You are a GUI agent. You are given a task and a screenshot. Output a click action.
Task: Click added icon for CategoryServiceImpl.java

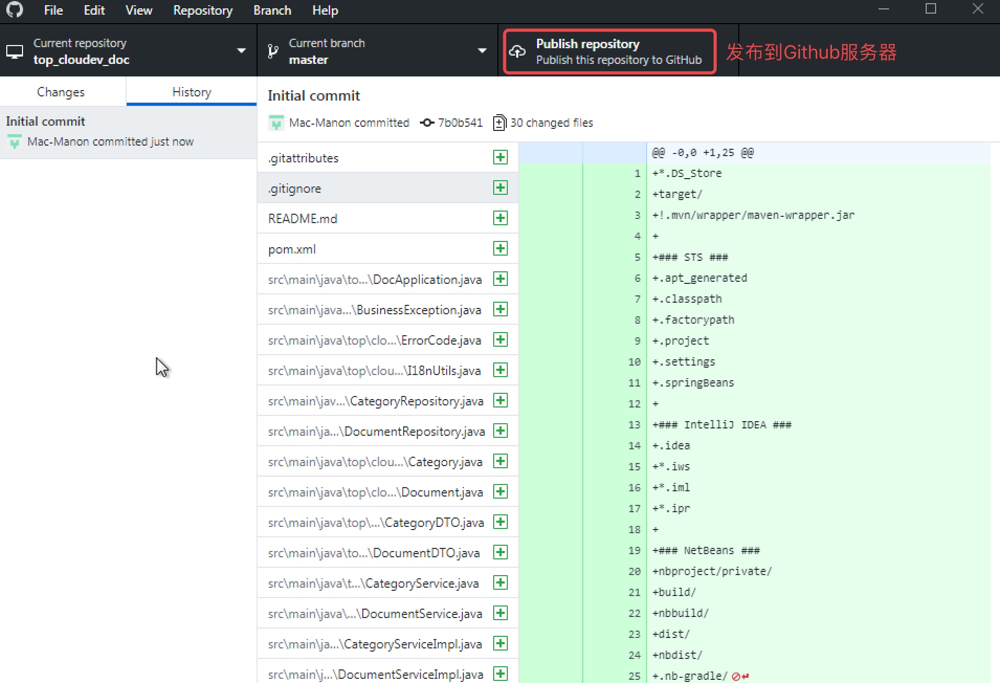coord(501,643)
